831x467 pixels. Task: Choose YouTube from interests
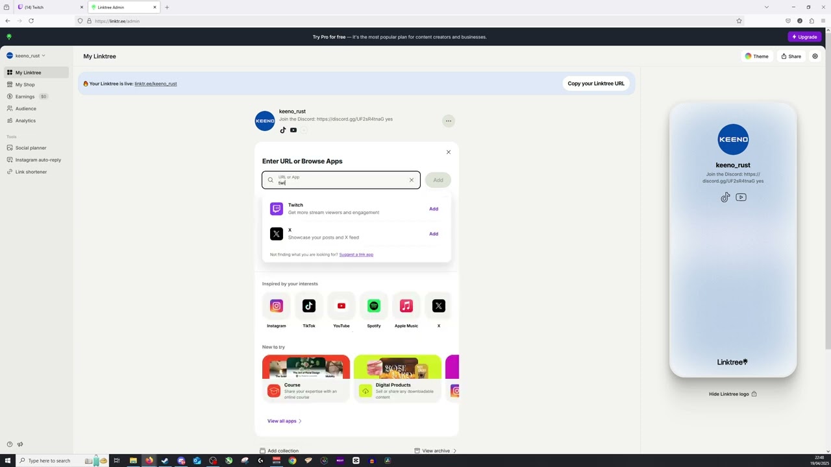(341, 311)
